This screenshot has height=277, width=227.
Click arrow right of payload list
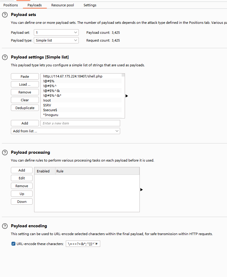click(126, 96)
